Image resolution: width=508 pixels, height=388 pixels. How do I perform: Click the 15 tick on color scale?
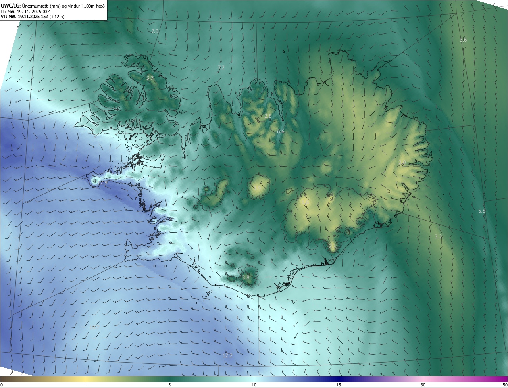coord(339,385)
